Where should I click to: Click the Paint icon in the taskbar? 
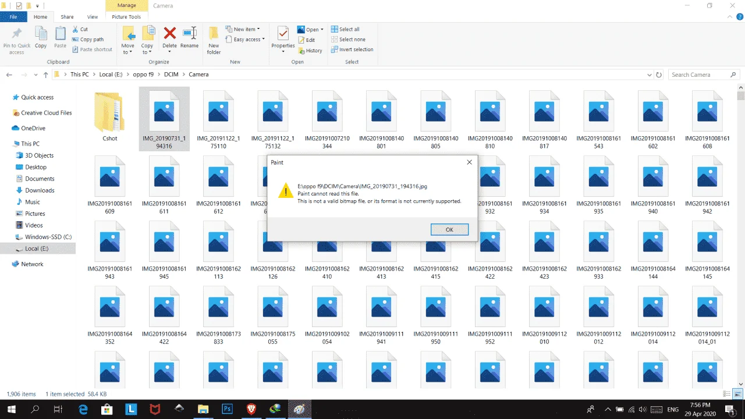[299, 409]
